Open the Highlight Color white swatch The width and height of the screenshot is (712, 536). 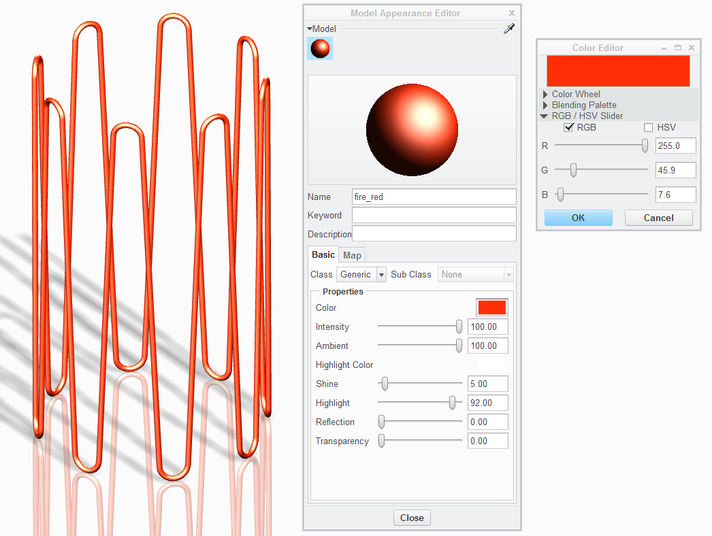pos(491,365)
